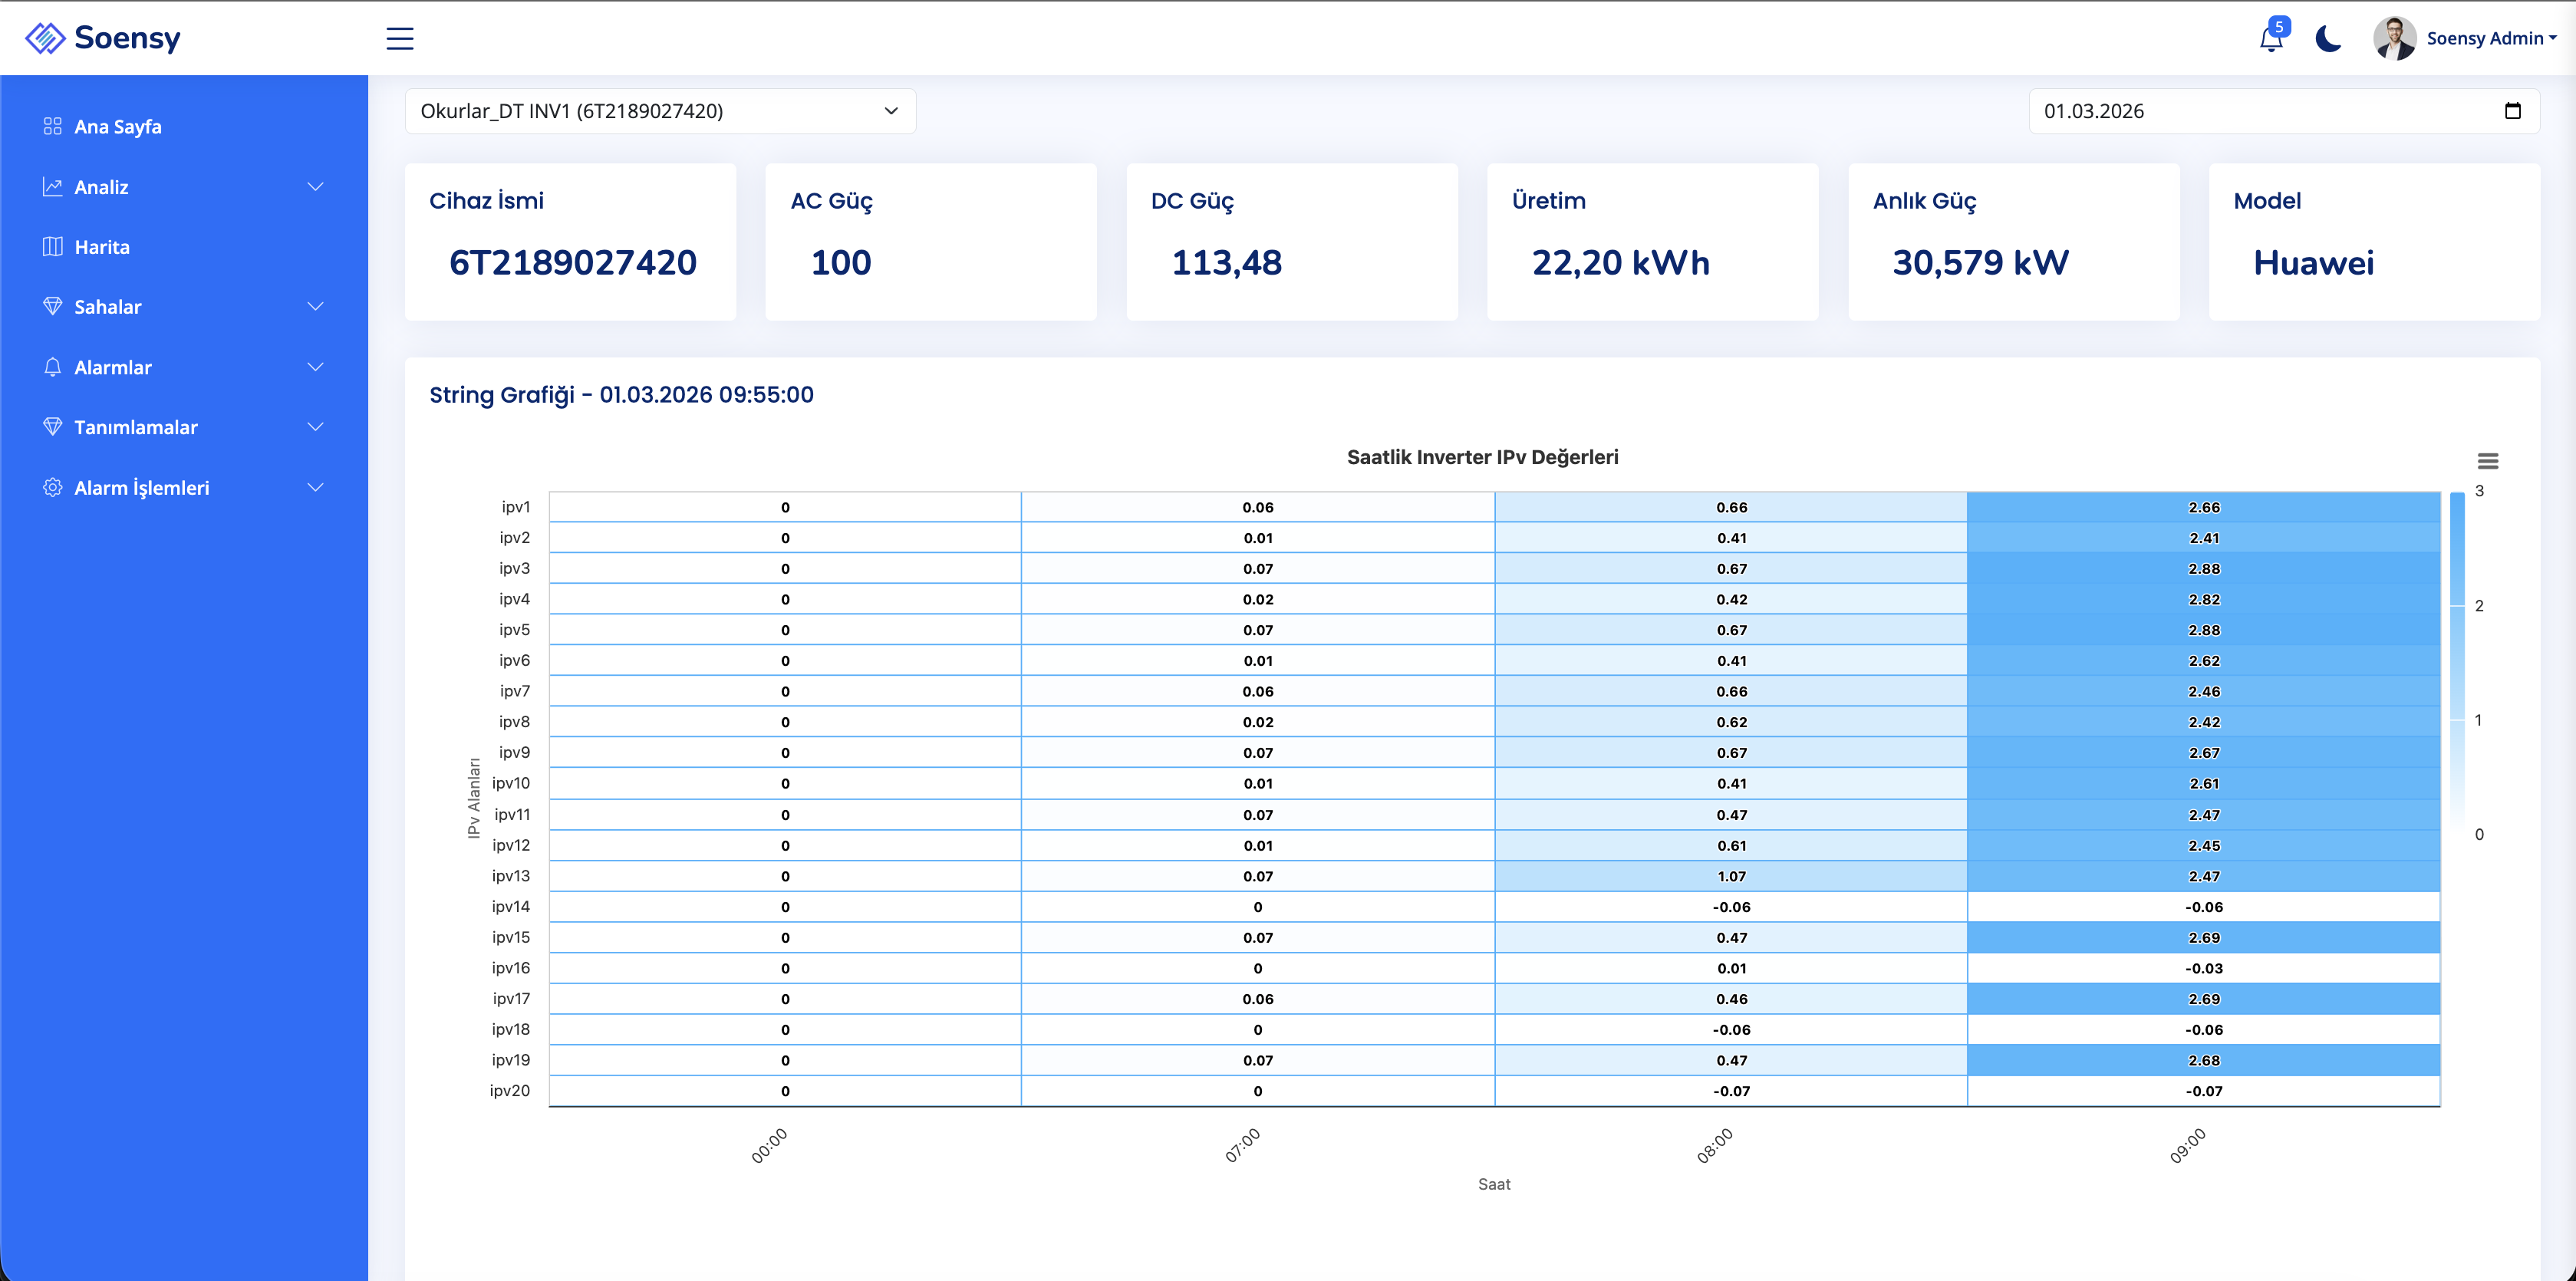Open the Alarmlar menu item
The height and width of the screenshot is (1281, 2576).
[x=113, y=367]
